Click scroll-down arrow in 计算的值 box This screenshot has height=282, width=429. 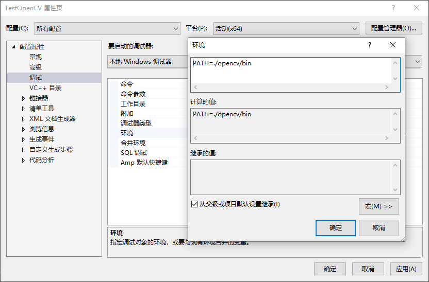[x=395, y=130]
